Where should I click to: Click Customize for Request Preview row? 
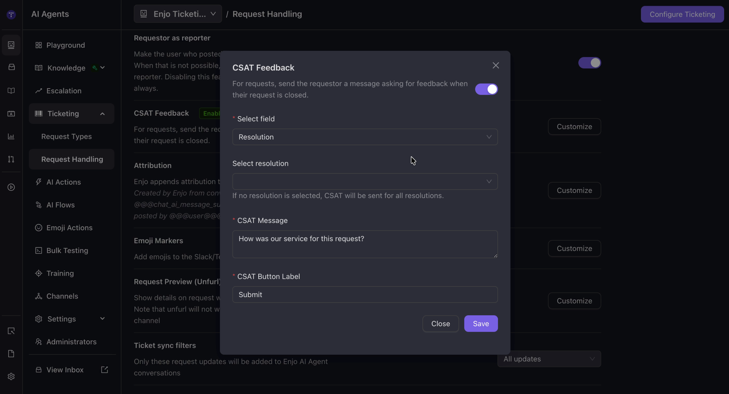(x=574, y=300)
